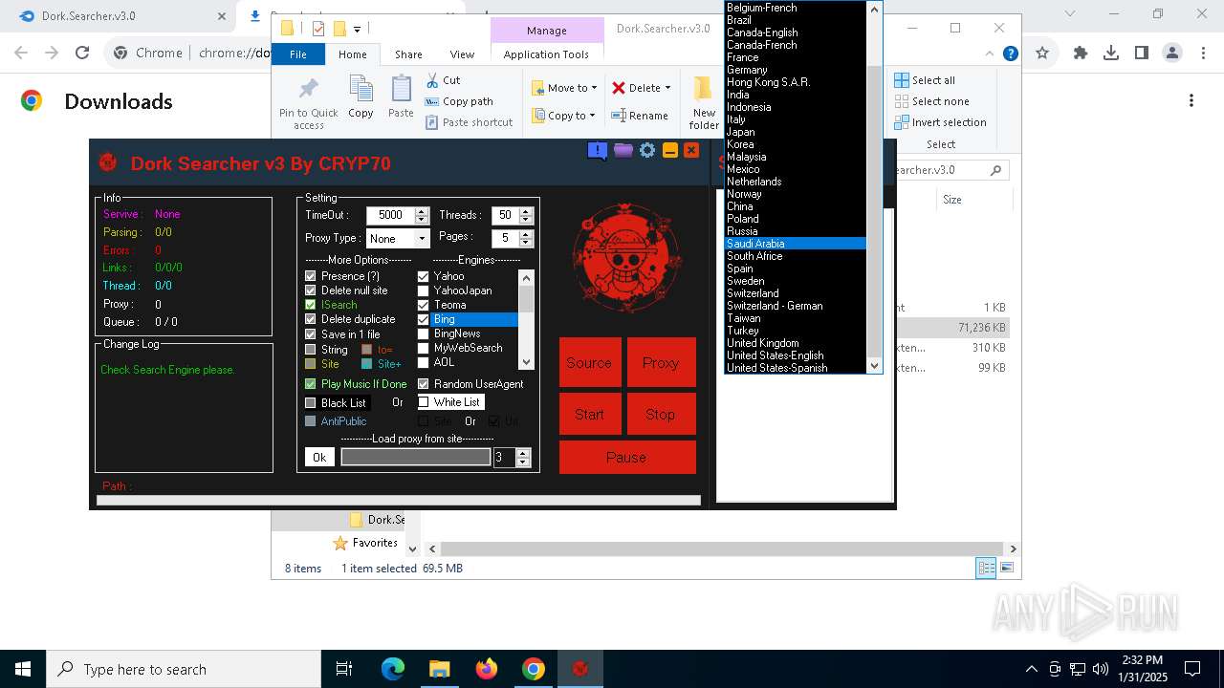This screenshot has height=688, width=1224.
Task: Click the Pause button
Action: coord(627,457)
